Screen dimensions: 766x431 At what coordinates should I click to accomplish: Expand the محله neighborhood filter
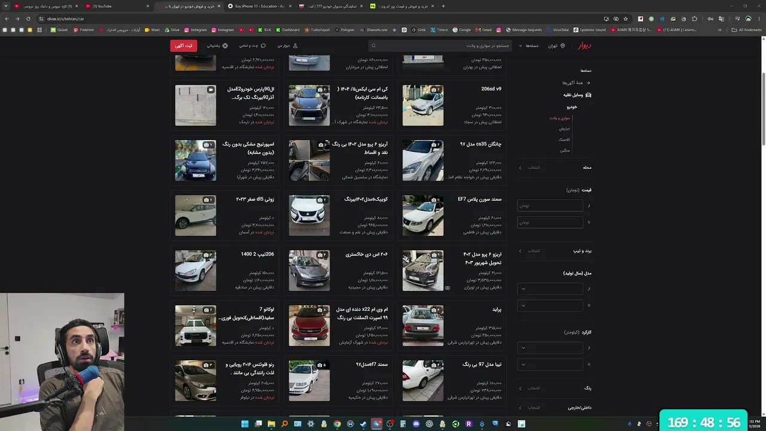tap(555, 168)
